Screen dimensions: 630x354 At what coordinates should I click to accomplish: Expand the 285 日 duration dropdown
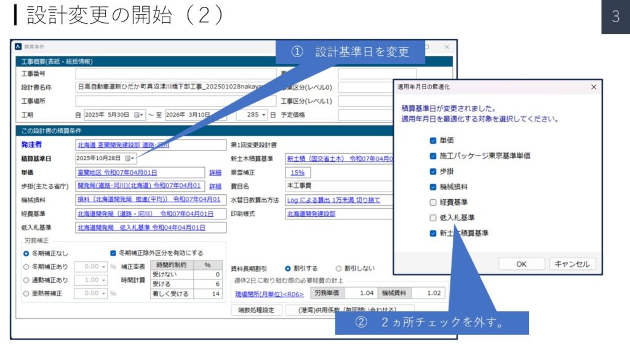tap(264, 115)
